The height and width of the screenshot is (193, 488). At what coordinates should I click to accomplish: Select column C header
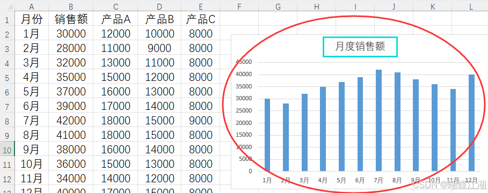(x=115, y=6)
